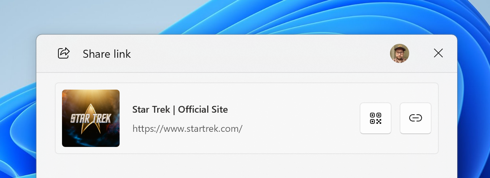
Task: Click the "Star Trek | Official Site" title
Action: coord(180,110)
